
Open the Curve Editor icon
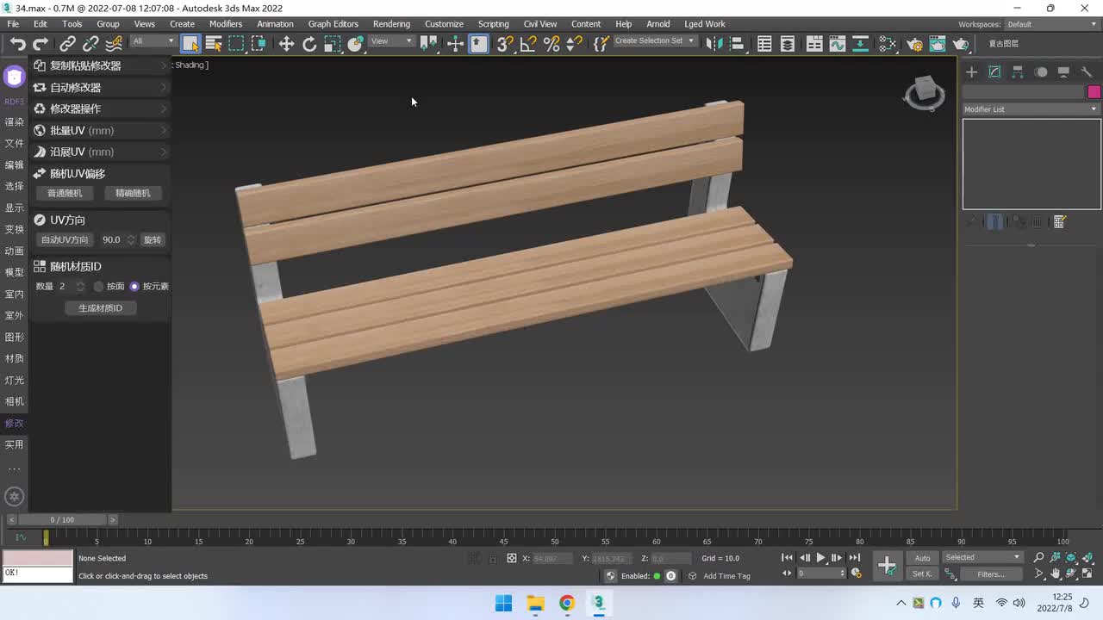pos(837,44)
